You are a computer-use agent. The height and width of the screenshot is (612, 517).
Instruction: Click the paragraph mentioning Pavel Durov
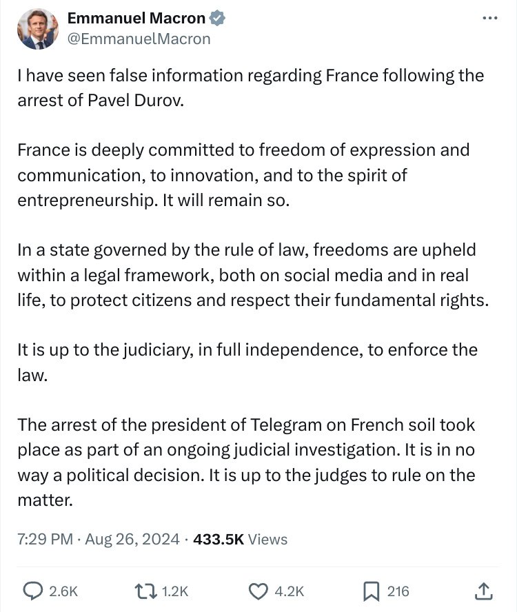[250, 88]
